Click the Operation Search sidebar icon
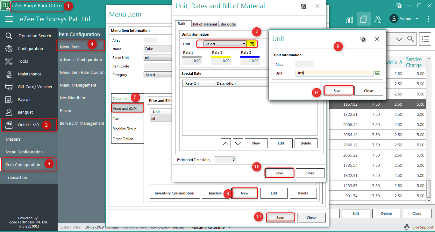 9,36
